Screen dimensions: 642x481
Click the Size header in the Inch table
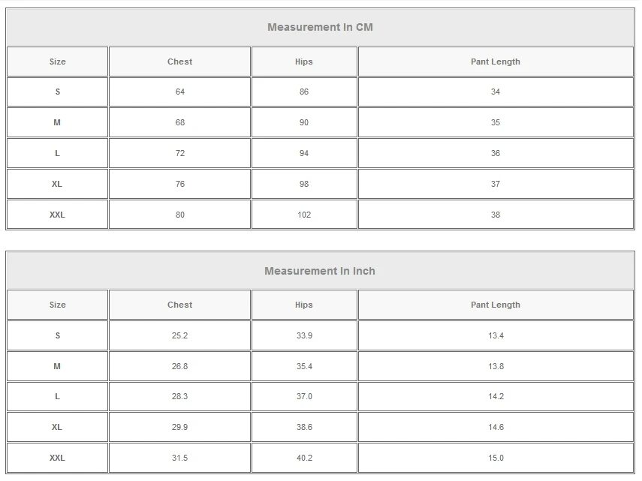[x=58, y=305]
